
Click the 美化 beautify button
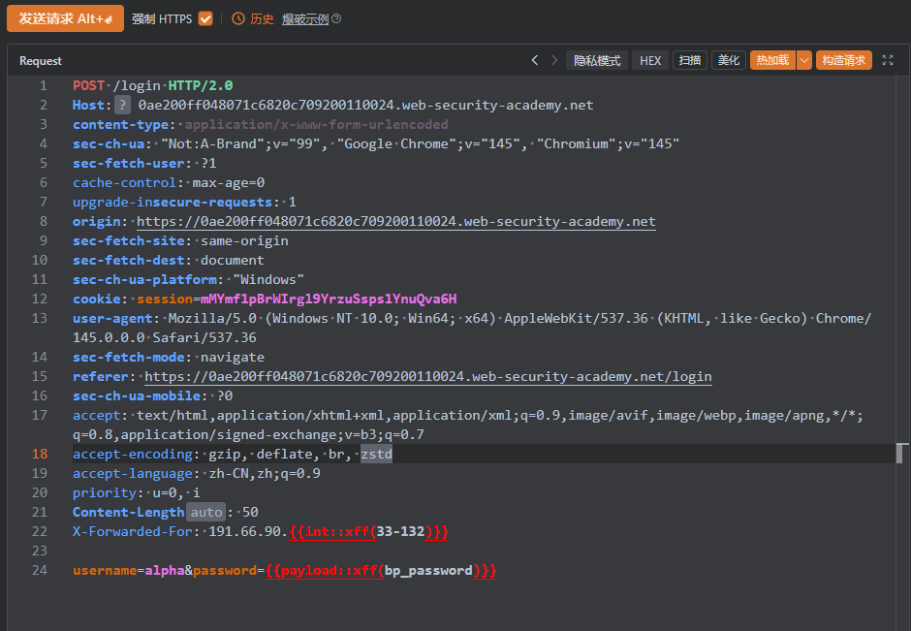(x=728, y=60)
